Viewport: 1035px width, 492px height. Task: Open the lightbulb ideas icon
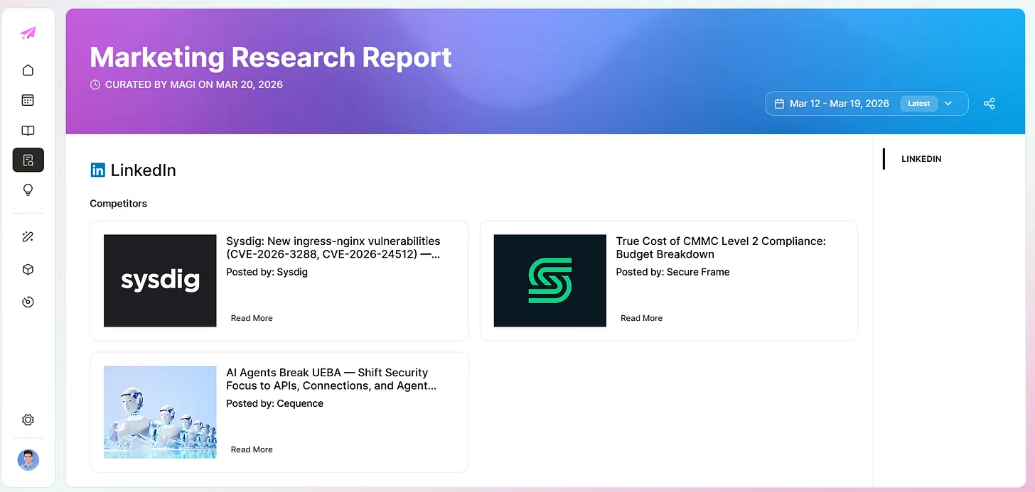click(x=28, y=190)
